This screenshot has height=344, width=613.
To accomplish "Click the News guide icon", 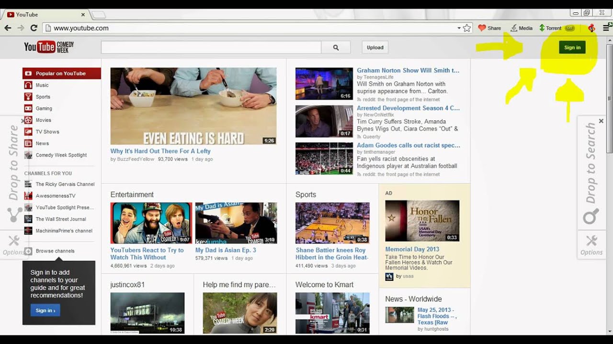I will [x=28, y=143].
